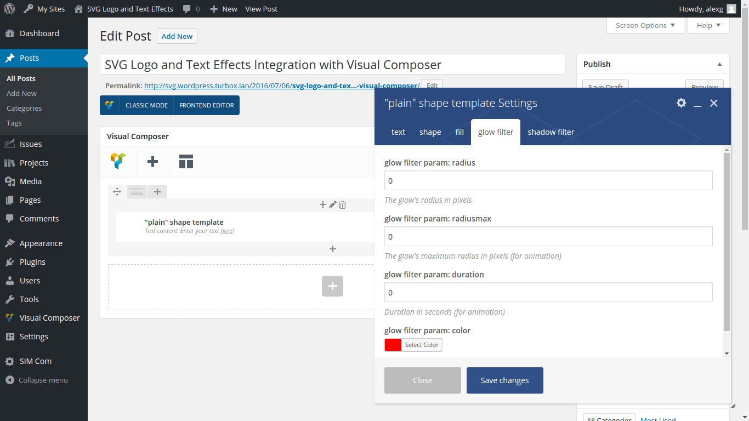Expand the Help panel
The width and height of the screenshot is (749, 421).
point(708,25)
